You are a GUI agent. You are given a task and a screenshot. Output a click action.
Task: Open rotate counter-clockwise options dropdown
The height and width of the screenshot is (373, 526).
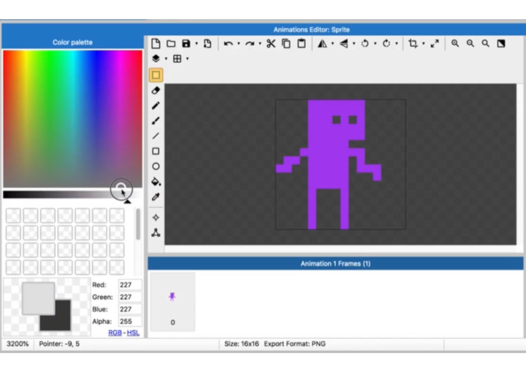[375, 43]
